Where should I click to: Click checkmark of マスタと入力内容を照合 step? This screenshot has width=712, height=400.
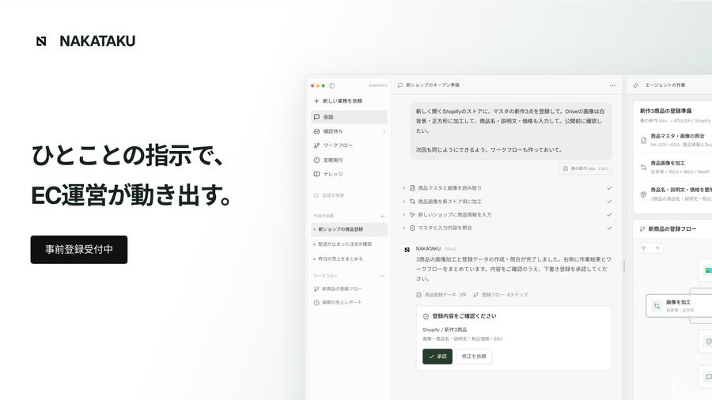pyautogui.click(x=609, y=228)
